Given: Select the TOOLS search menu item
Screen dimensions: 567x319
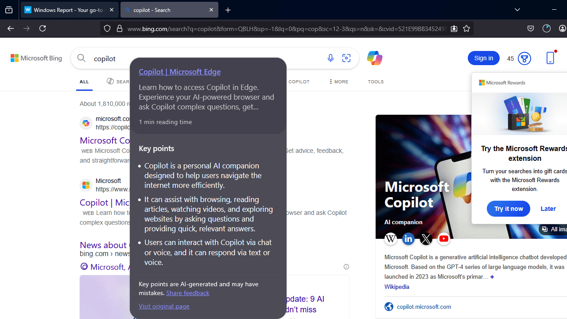Looking at the screenshot, I should [376, 82].
